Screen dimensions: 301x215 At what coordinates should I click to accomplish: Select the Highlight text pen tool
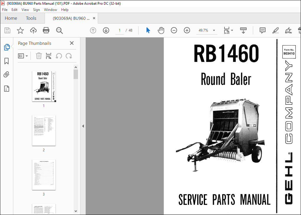[276, 30]
